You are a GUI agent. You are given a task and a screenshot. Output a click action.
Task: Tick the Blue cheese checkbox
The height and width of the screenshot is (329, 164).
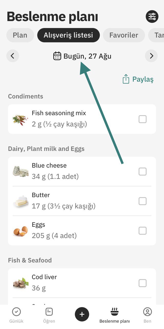point(142,171)
